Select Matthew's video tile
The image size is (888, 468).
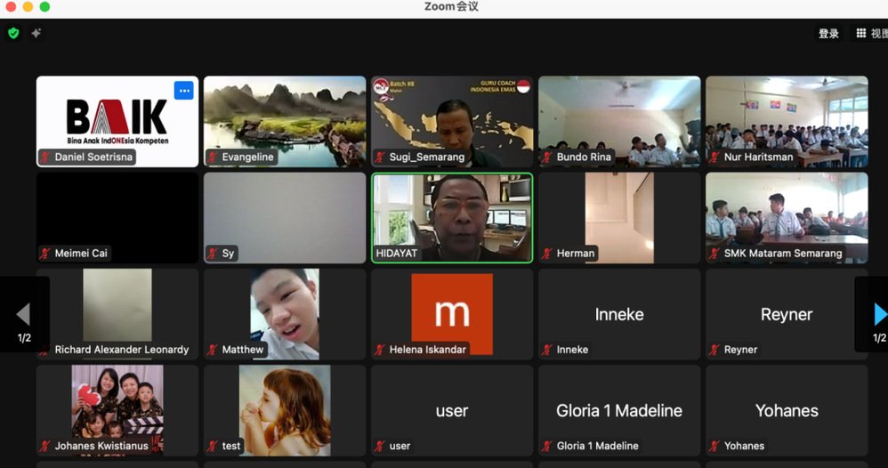click(x=285, y=314)
